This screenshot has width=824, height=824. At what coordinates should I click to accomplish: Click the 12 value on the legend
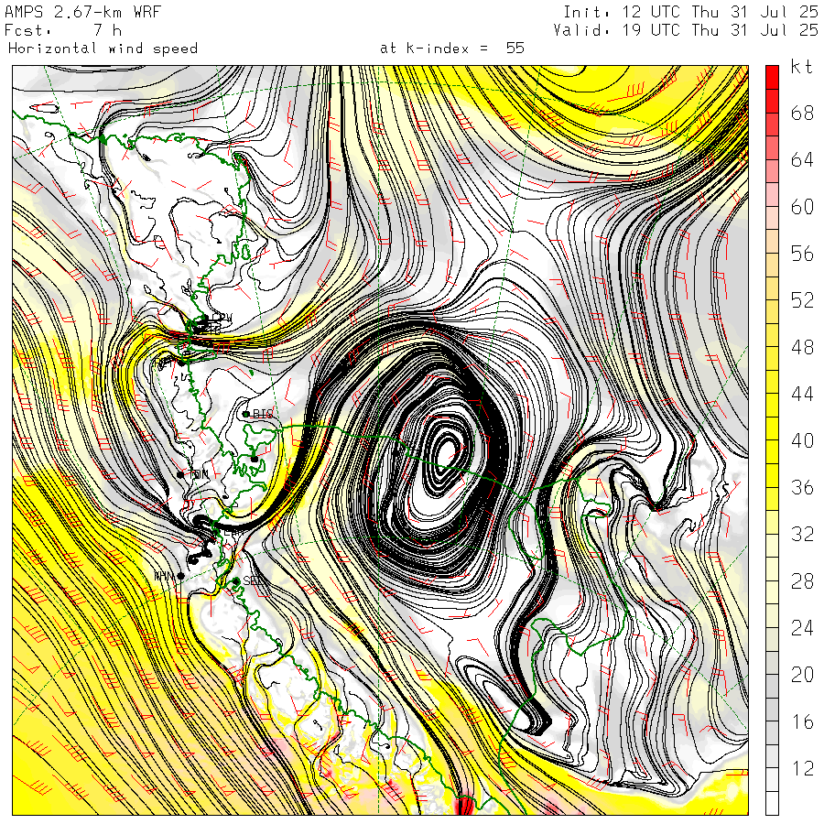802,768
